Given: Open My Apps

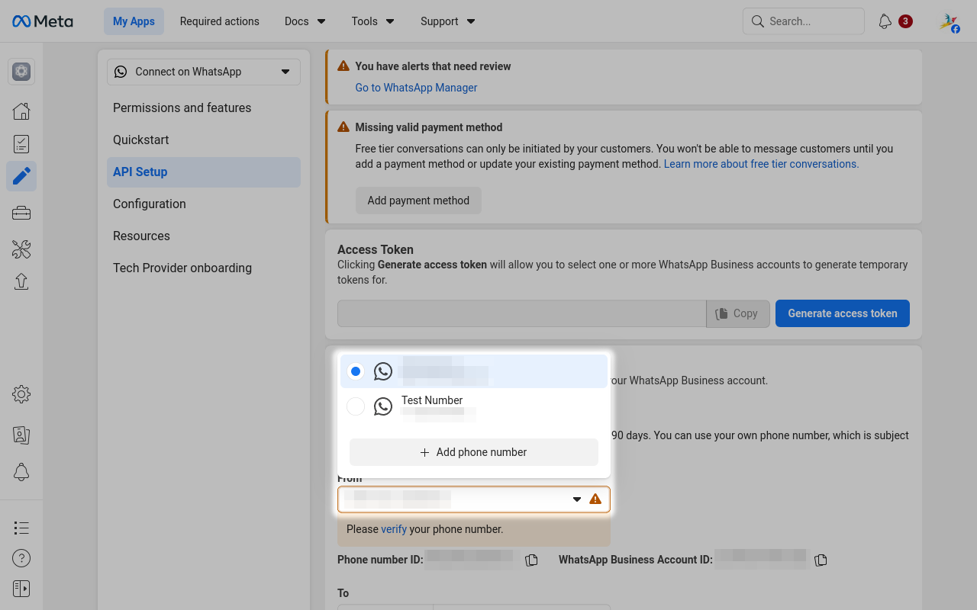Looking at the screenshot, I should pos(134,21).
